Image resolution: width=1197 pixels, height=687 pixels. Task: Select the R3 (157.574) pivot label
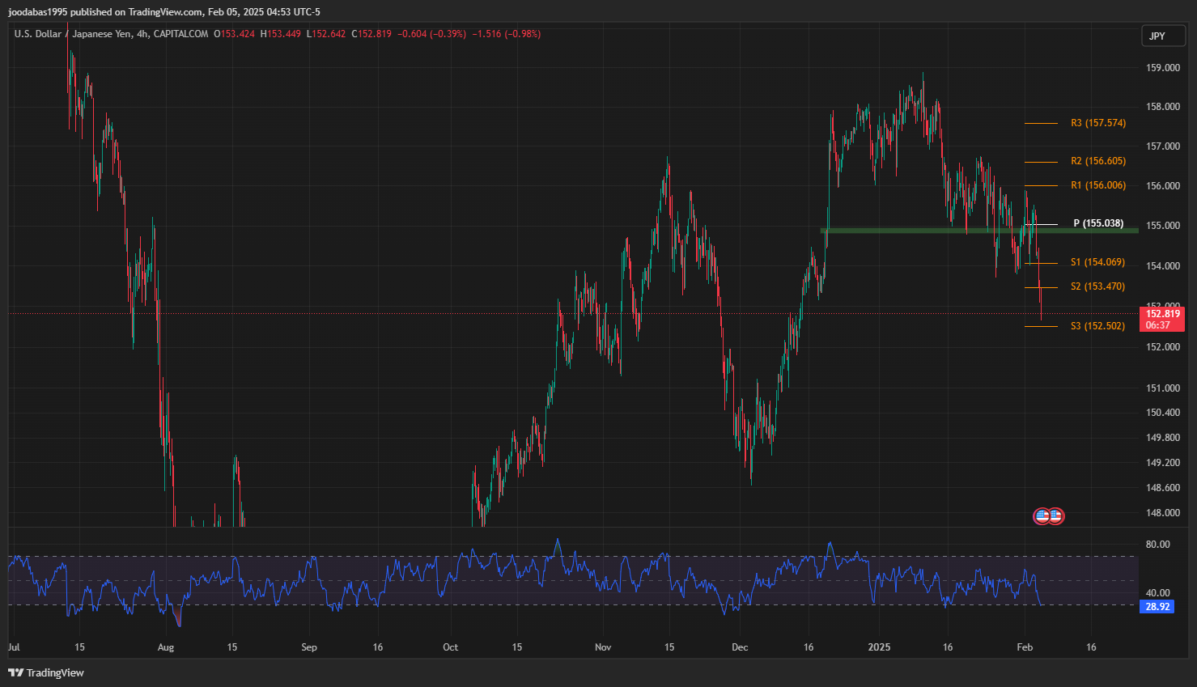click(x=1097, y=123)
